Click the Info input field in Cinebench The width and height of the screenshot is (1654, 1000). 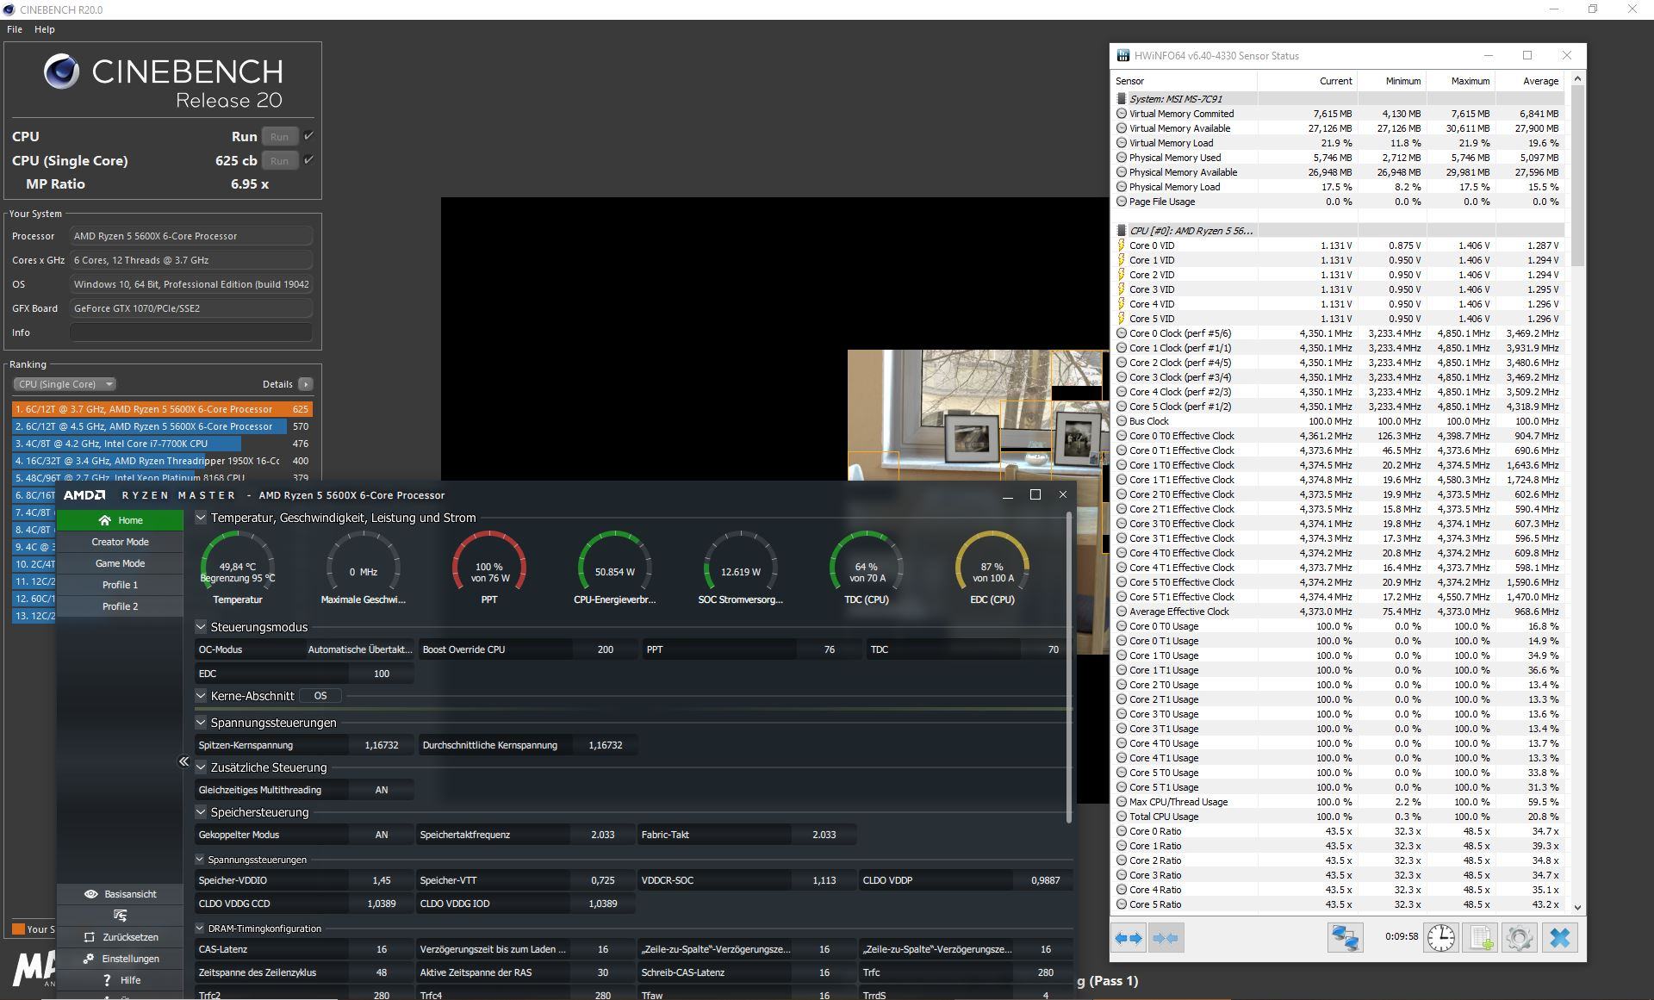(191, 332)
